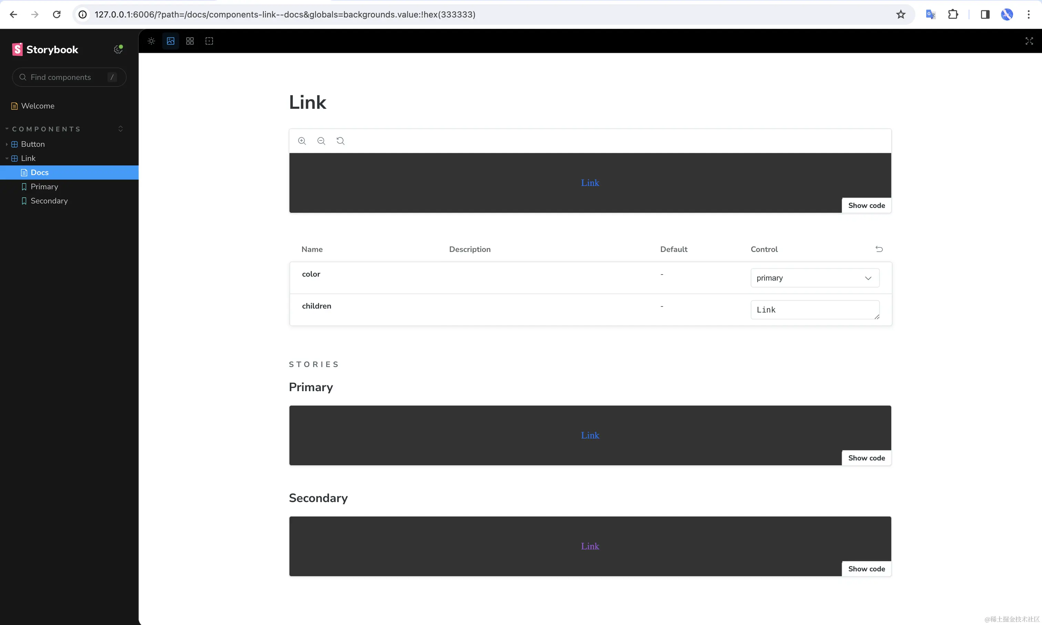The width and height of the screenshot is (1042, 625).
Task: Zoom out the Link preview canvas
Action: [x=321, y=140]
